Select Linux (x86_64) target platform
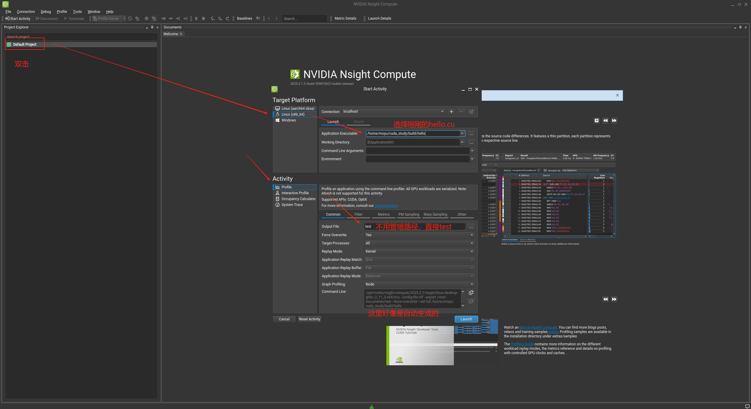751x409 pixels. 293,114
